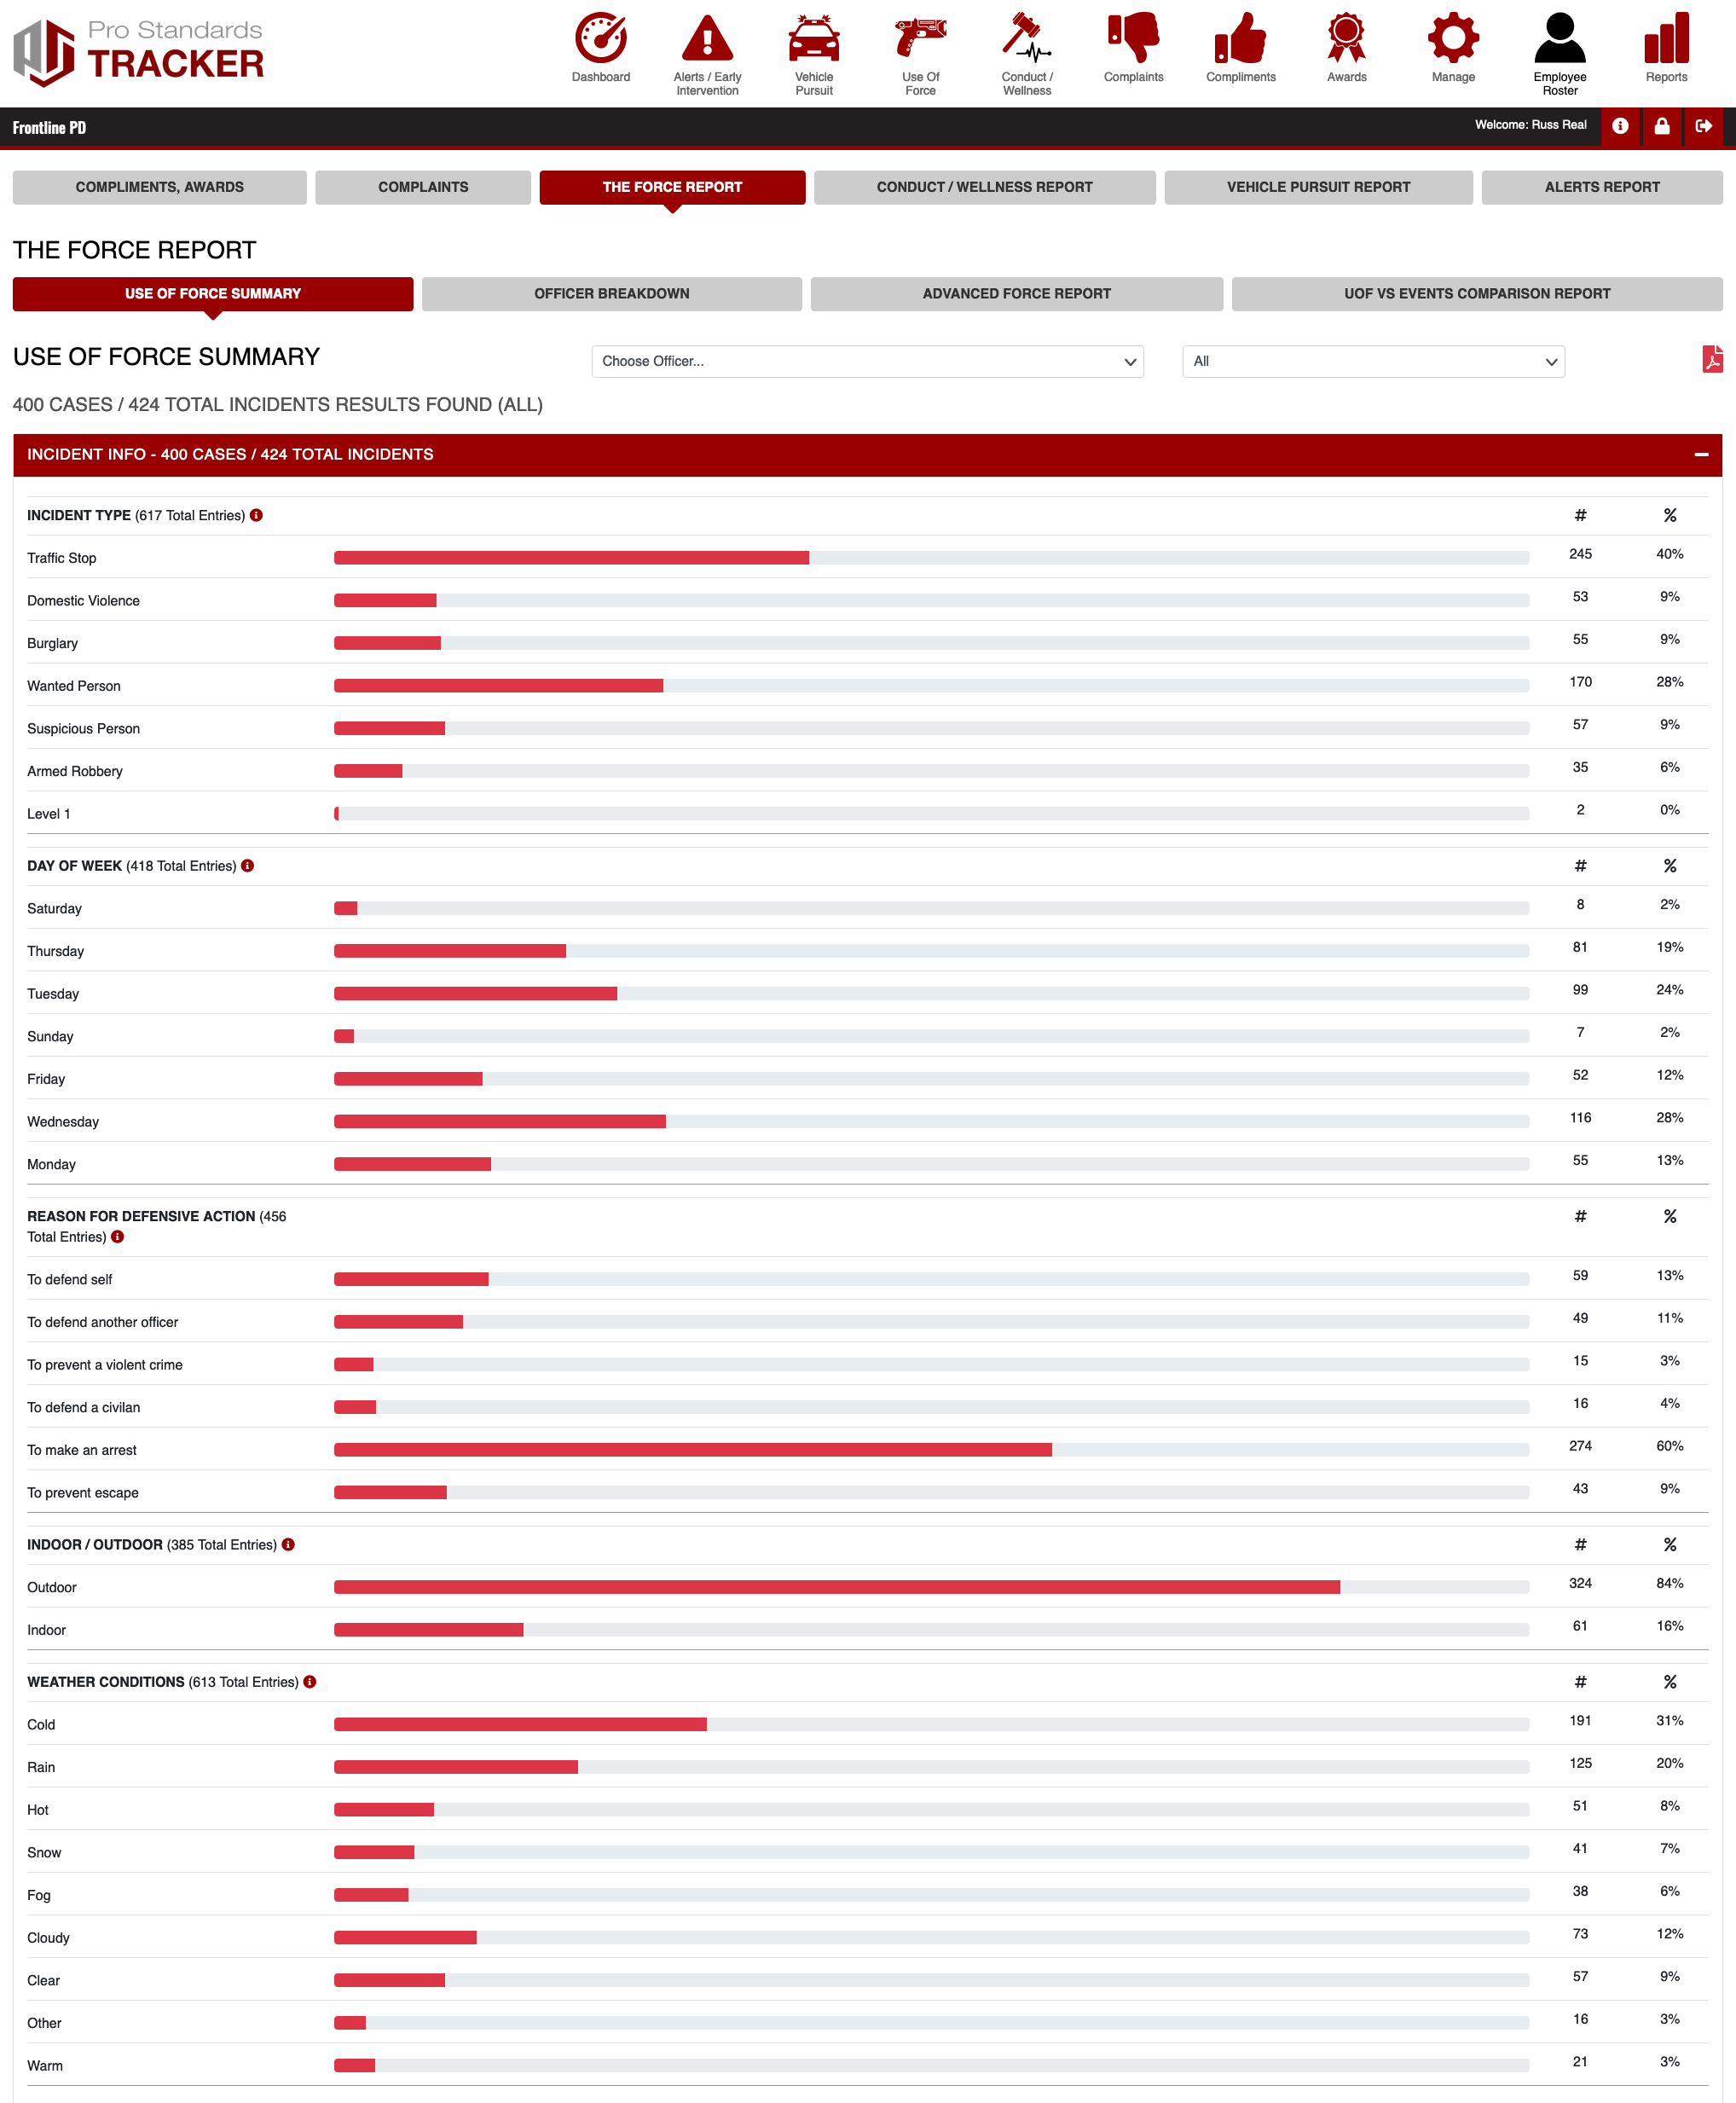
Task: Click the Traffic Stop progress bar
Action: tap(930, 558)
